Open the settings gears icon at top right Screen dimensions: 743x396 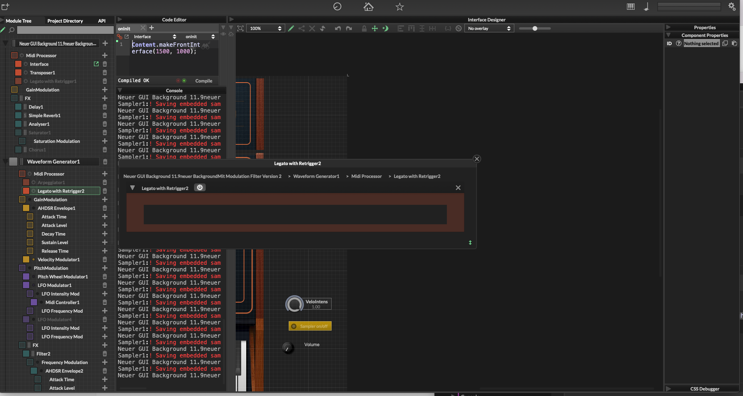tap(732, 7)
